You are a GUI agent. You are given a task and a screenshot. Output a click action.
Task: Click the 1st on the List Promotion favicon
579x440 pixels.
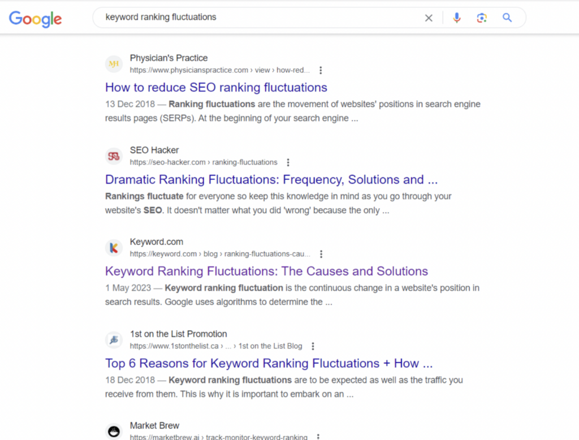(x=114, y=339)
